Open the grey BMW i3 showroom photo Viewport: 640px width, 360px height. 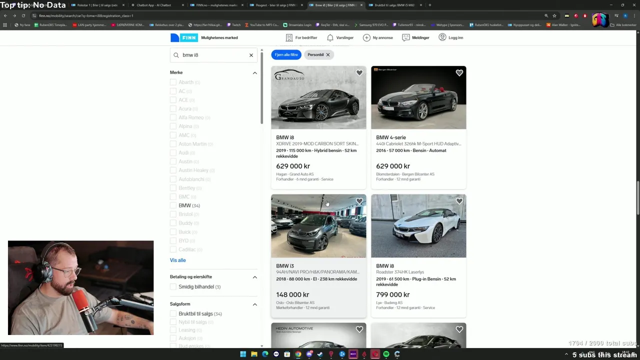click(318, 226)
